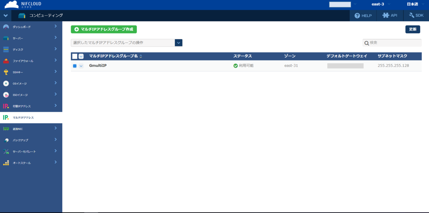Click the search magnifier icon
The width and height of the screenshot is (429, 213).
click(x=366, y=43)
